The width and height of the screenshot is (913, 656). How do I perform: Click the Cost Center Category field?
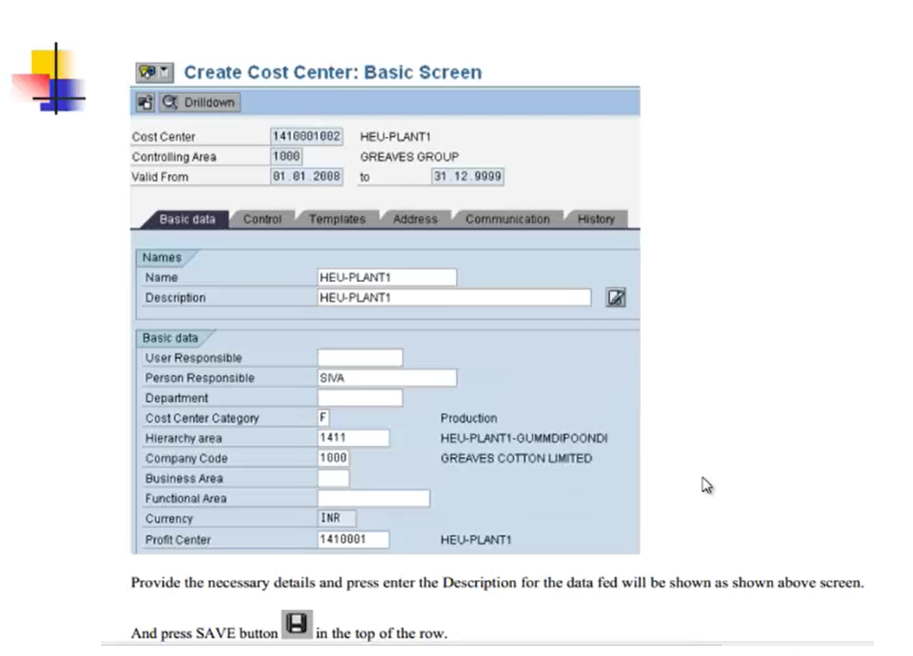pos(324,418)
